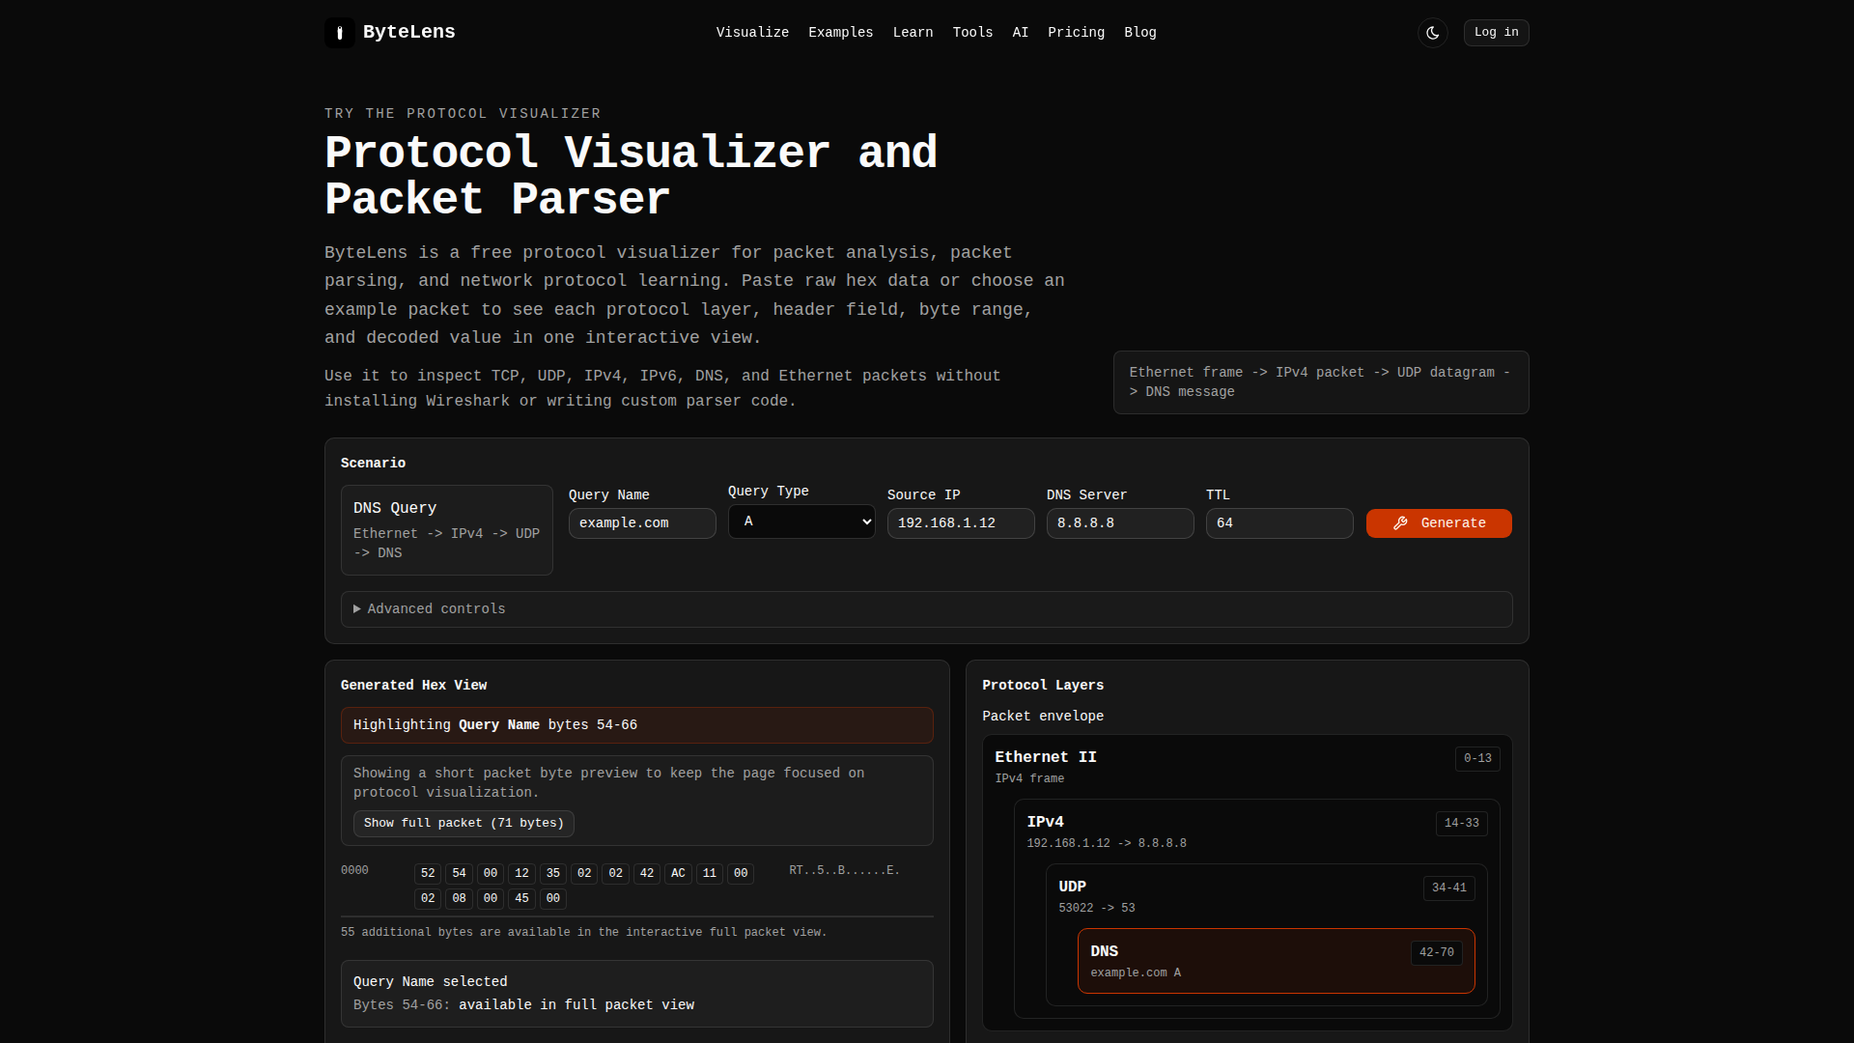Click hex byte 11 in hex view
Screen dimensions: 1854x1043
[x=709, y=874]
